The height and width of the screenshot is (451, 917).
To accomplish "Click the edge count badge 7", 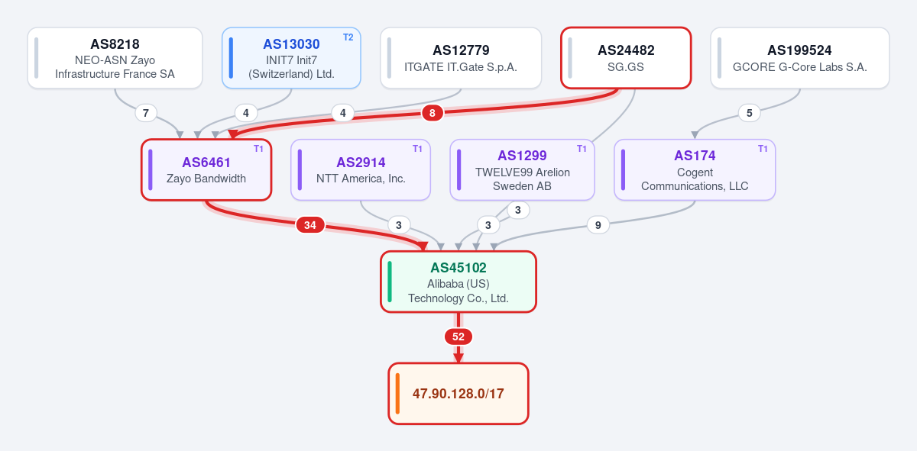I will pyautogui.click(x=146, y=113).
